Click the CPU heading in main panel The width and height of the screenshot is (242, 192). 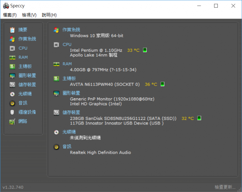point(67,45)
